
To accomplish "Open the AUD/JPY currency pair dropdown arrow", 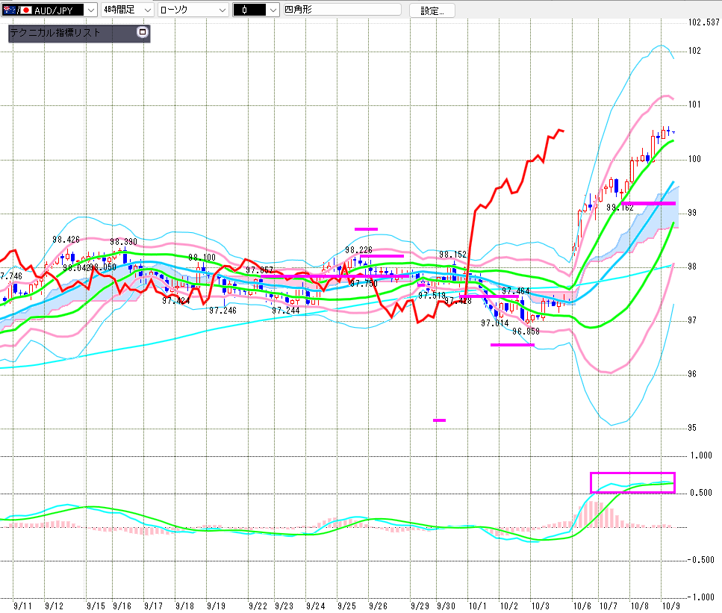I will tap(91, 10).
